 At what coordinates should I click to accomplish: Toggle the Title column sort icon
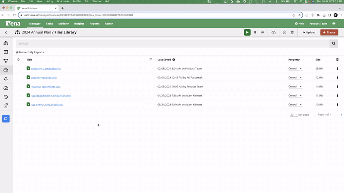click(150, 60)
